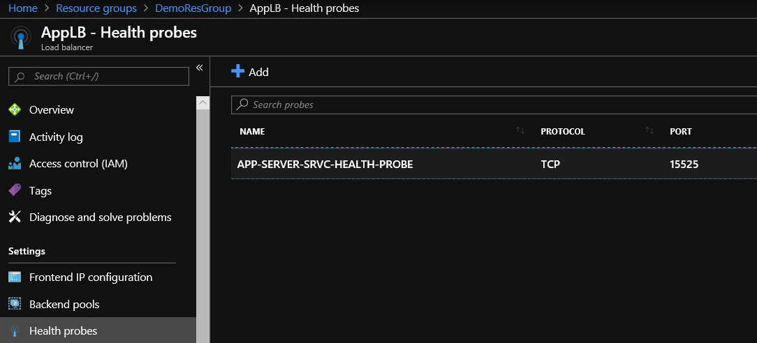
Task: Click the AppLB load balancer header icon
Action: coord(20,38)
